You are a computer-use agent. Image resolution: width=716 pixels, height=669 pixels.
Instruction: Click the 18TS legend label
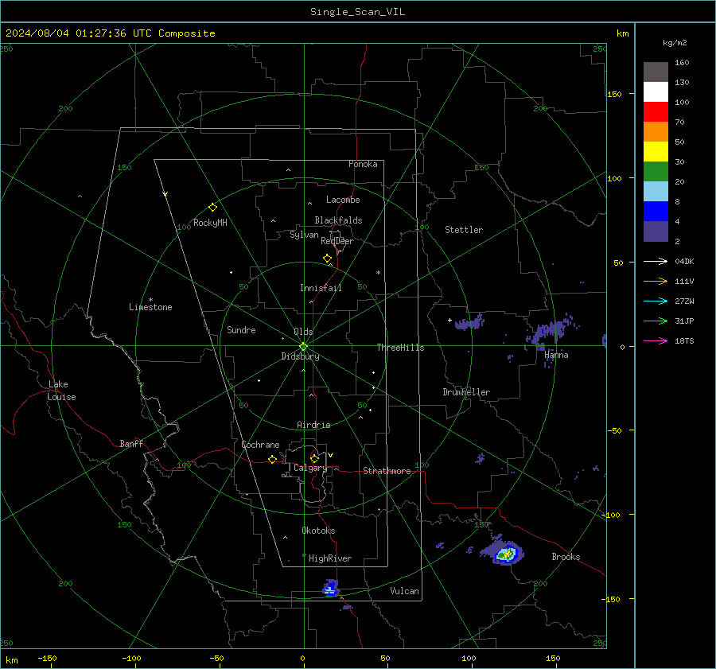(684, 340)
